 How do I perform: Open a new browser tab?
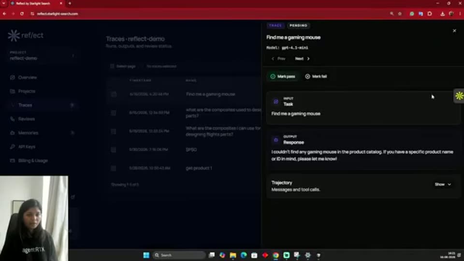click(70, 3)
